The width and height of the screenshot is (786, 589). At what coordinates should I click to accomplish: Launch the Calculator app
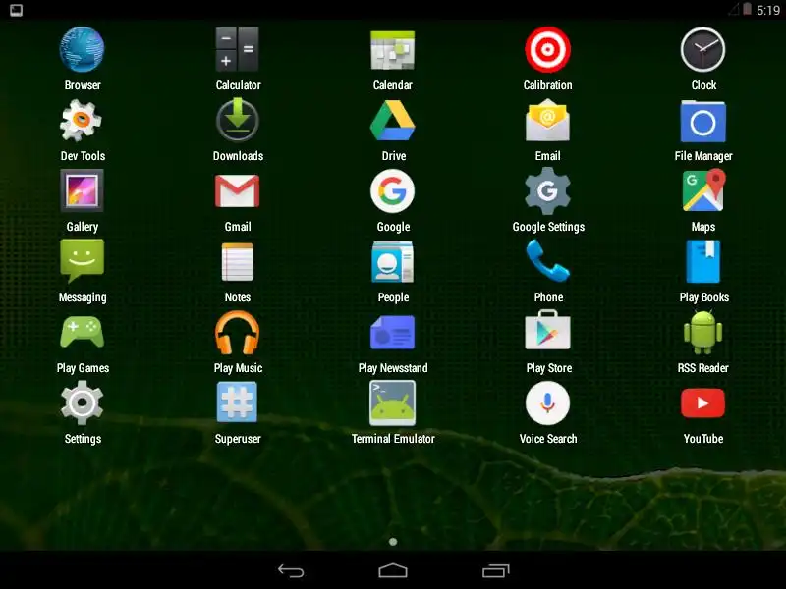pos(238,50)
